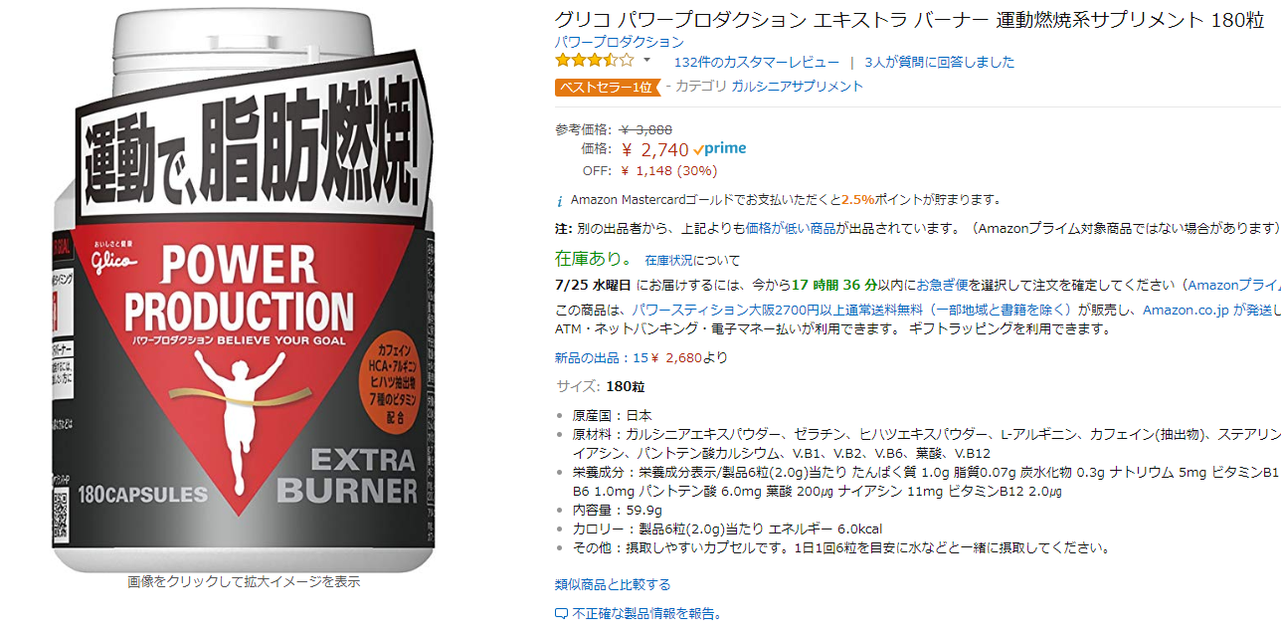Open the 在庫状況 link

pos(671,261)
